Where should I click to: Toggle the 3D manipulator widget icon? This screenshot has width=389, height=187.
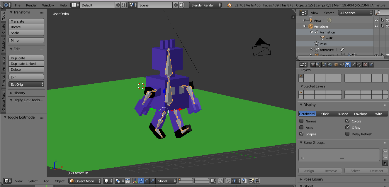pos(135,181)
